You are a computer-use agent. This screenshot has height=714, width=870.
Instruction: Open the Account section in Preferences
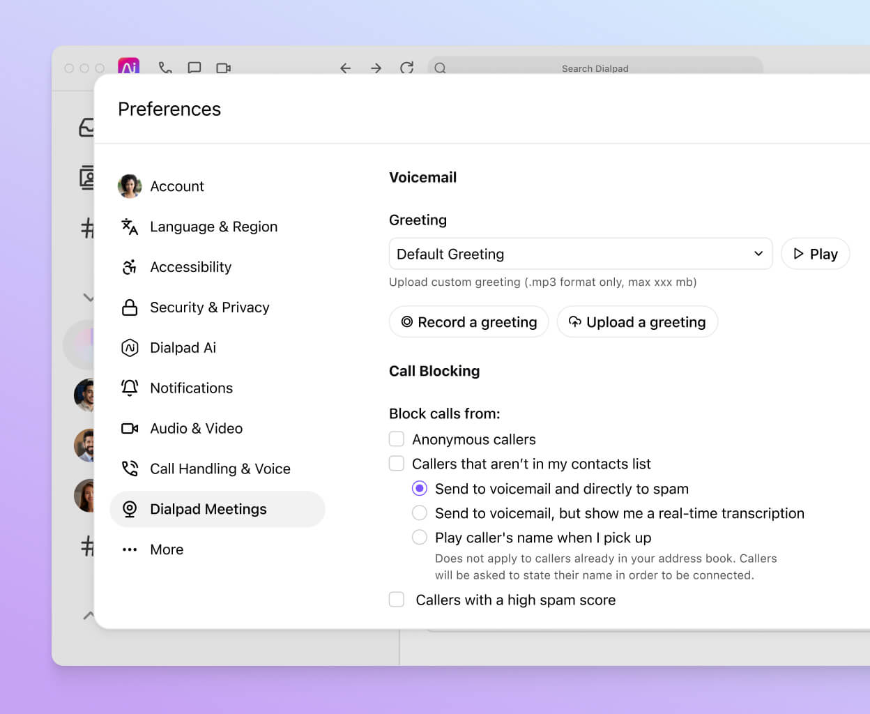click(x=177, y=186)
